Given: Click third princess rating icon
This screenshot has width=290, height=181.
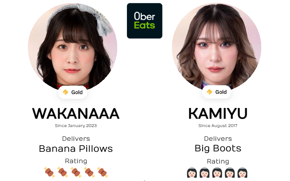Looking at the screenshot, I should pos(217,172).
